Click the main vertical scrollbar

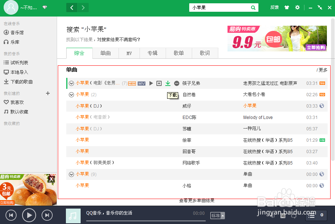[333, 90]
